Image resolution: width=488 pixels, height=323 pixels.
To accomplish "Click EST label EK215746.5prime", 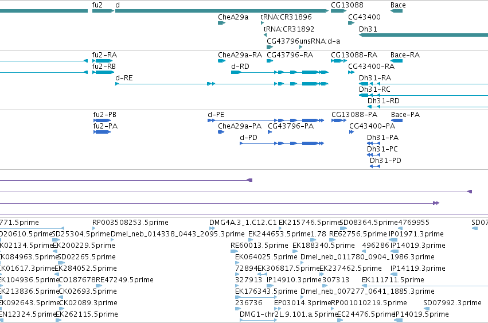I will click(310, 223).
